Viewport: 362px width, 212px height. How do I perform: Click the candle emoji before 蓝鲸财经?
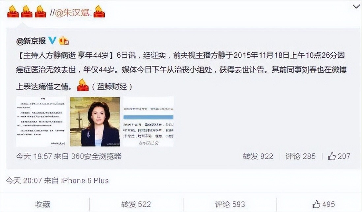tap(83, 85)
